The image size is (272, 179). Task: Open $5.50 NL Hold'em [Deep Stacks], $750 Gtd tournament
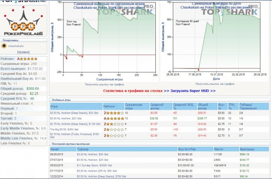(x=101, y=176)
